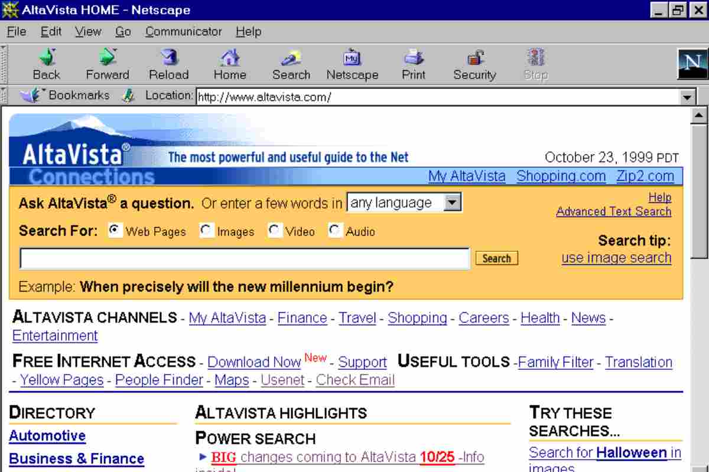The height and width of the screenshot is (472, 709).
Task: Open the Yellow Pages link
Action: coord(61,380)
